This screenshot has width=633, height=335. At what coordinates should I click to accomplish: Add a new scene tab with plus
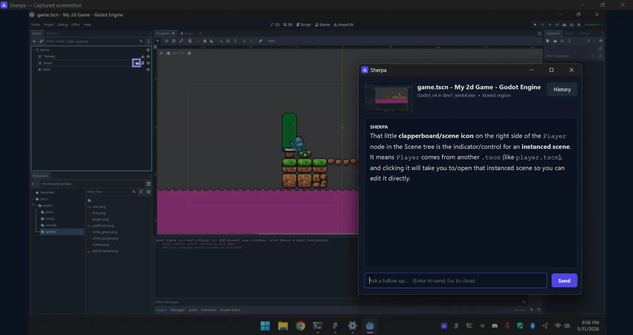pos(200,34)
